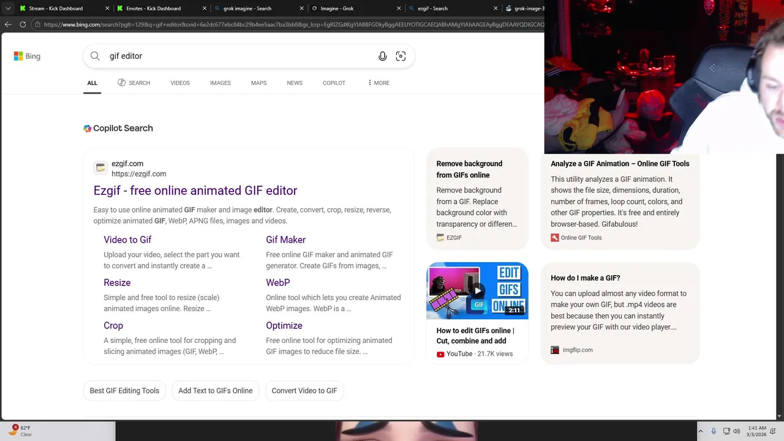Click the volume speaker icon in tray
Viewport: 784px width, 441px height.
736,431
